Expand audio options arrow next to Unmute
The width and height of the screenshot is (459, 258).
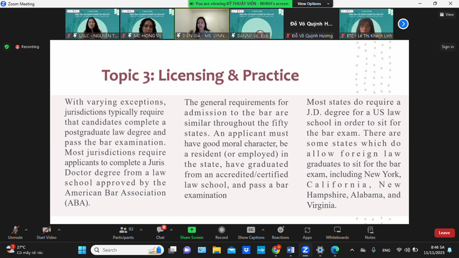point(26,230)
